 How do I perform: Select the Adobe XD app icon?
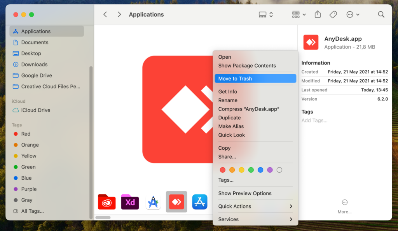(x=130, y=202)
